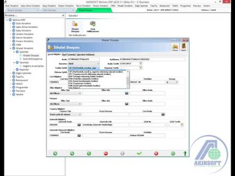Select Dağıtım Anahtarları in tree
This screenshot has height=176, width=235.
pyautogui.click(x=33, y=66)
